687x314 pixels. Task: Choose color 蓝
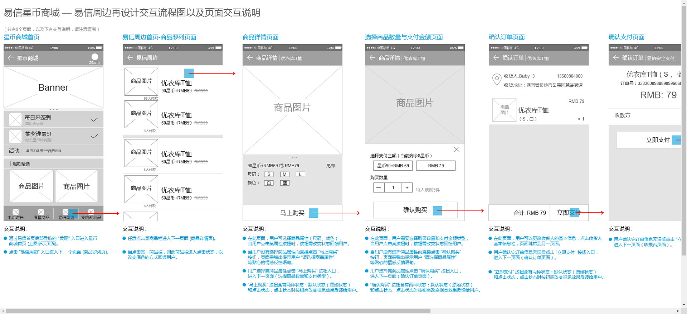coord(285,183)
